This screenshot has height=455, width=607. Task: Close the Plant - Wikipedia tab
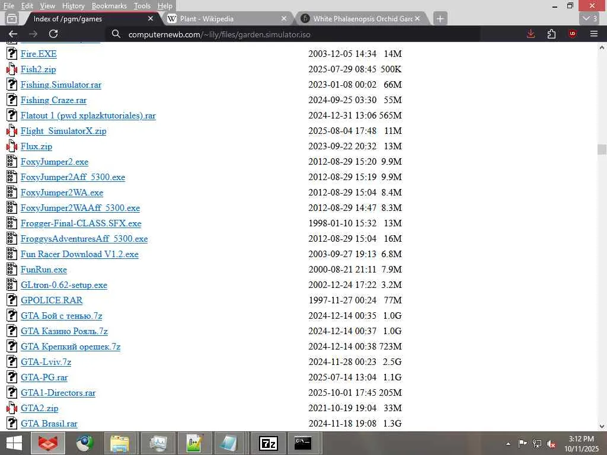(x=284, y=18)
